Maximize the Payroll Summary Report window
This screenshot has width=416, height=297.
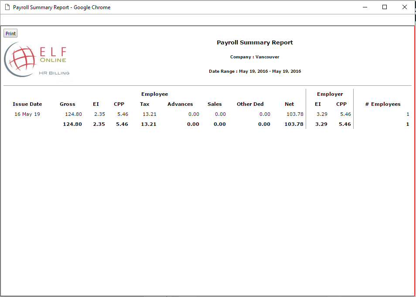coord(385,7)
